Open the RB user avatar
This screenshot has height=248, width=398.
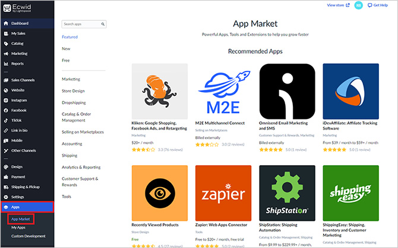[x=358, y=5]
